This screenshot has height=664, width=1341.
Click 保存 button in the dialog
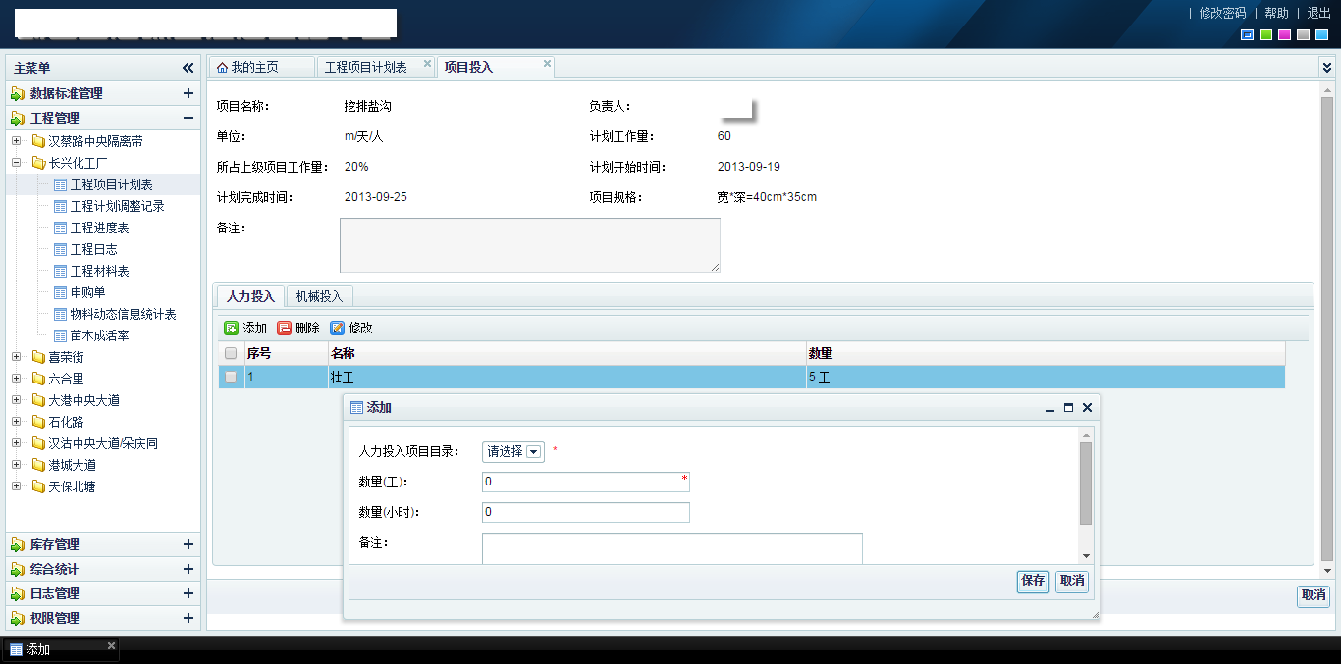pyautogui.click(x=1033, y=581)
